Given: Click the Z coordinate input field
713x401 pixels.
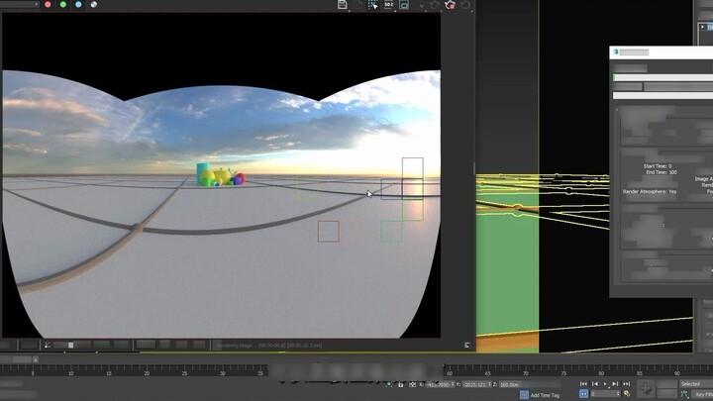Looking at the screenshot, I should tap(513, 383).
